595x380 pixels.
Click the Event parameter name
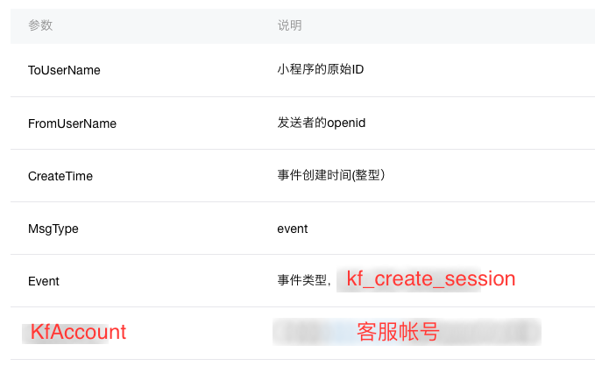coord(44,281)
